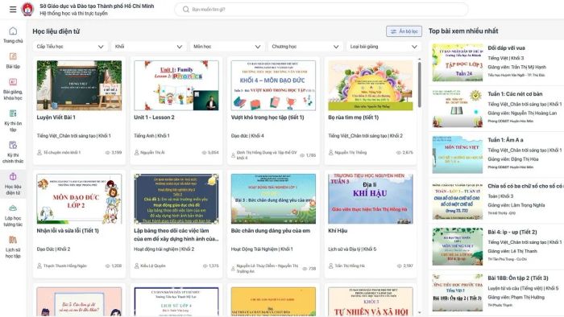Image resolution: width=564 pixels, height=317 pixels.
Task: Click the search input field
Action: (x=321, y=10)
